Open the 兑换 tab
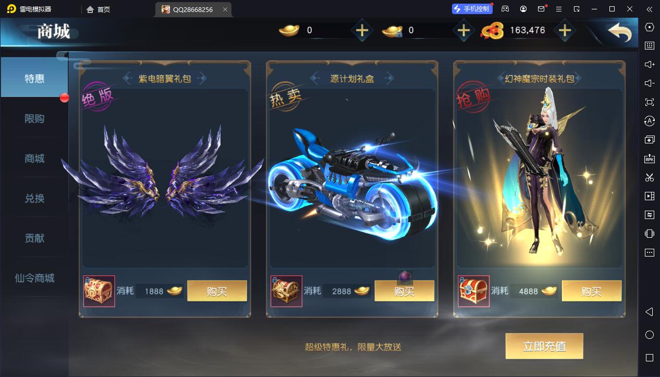This screenshot has width=660, height=377. [34, 199]
